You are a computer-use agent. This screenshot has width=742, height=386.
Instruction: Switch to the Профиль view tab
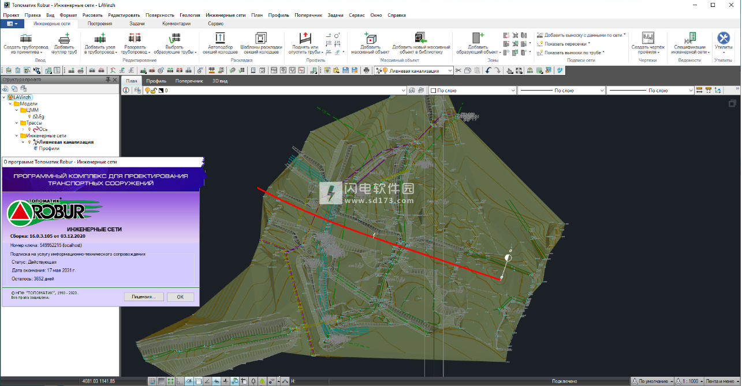coord(156,81)
